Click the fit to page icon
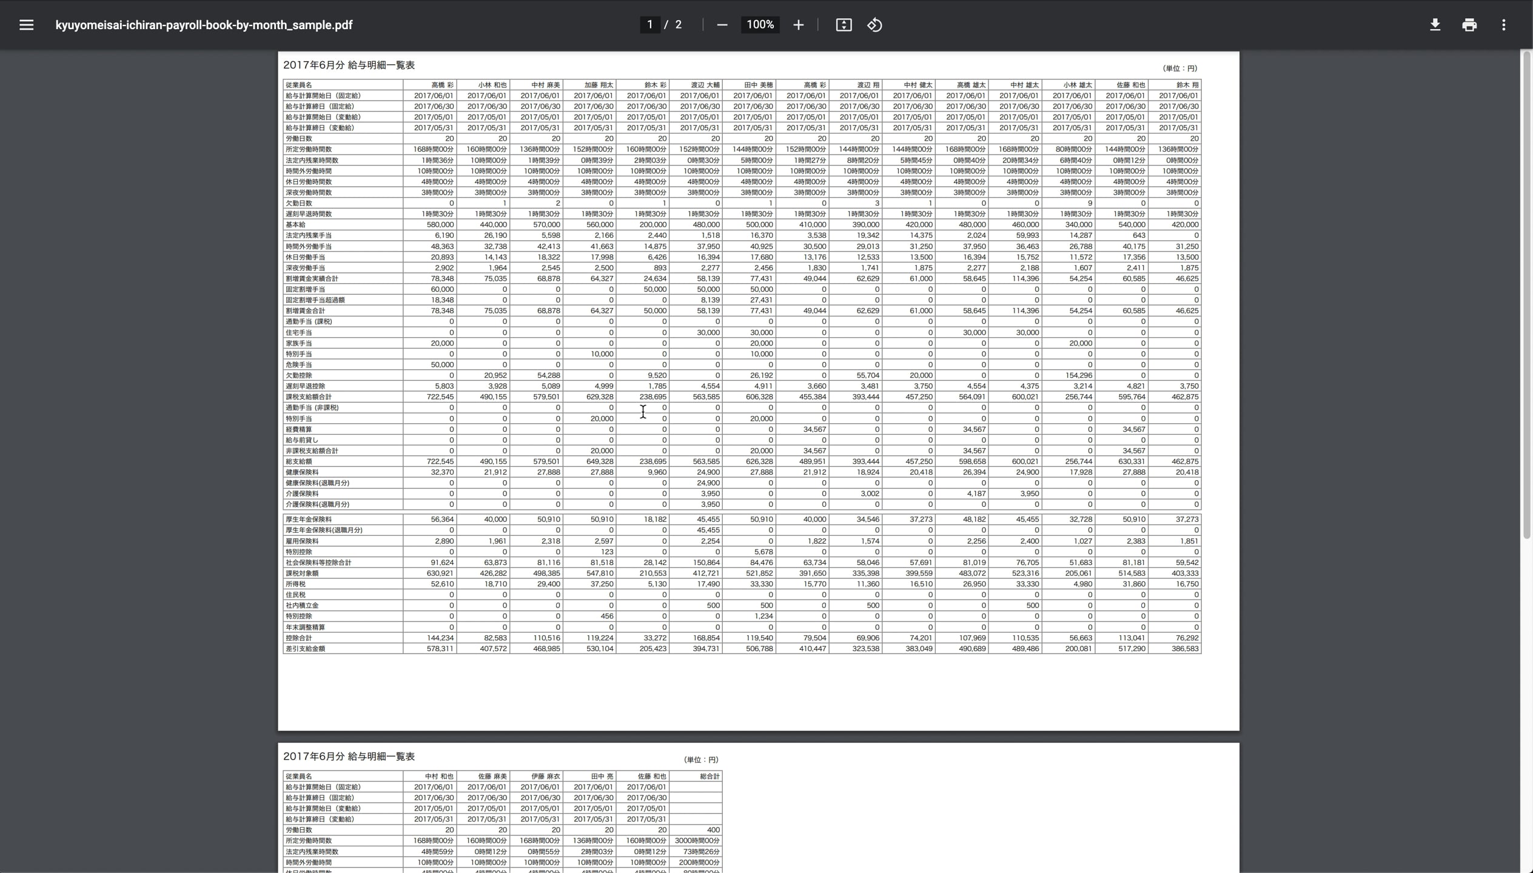 (844, 25)
